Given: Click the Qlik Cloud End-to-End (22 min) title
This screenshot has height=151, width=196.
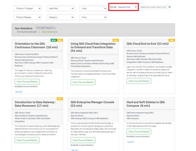Looking at the screenshot, I should coord(148,44).
